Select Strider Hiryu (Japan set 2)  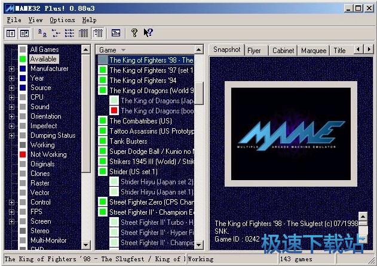click(157, 182)
